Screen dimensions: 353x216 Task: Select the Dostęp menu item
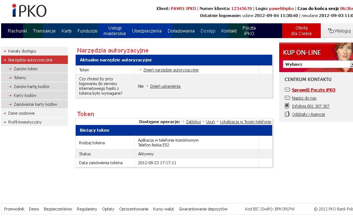pyautogui.click(x=208, y=31)
